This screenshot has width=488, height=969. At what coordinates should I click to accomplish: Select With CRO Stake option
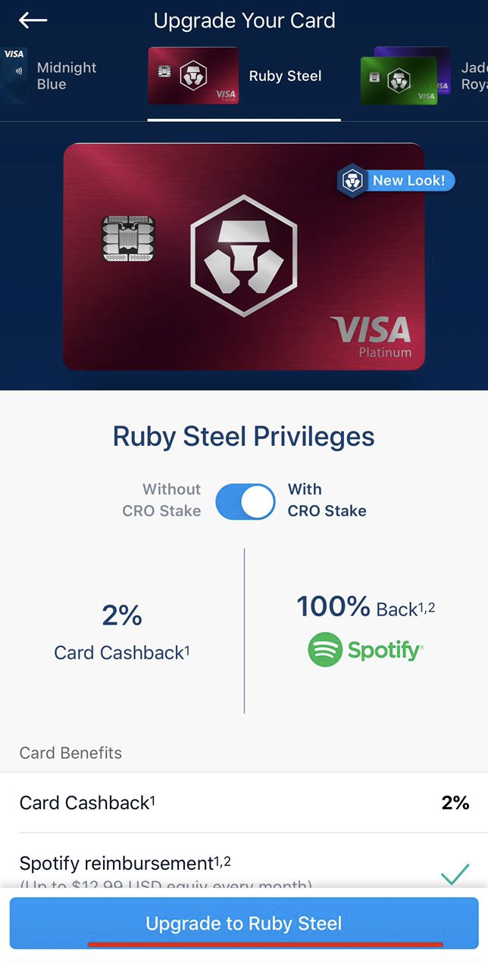click(327, 500)
